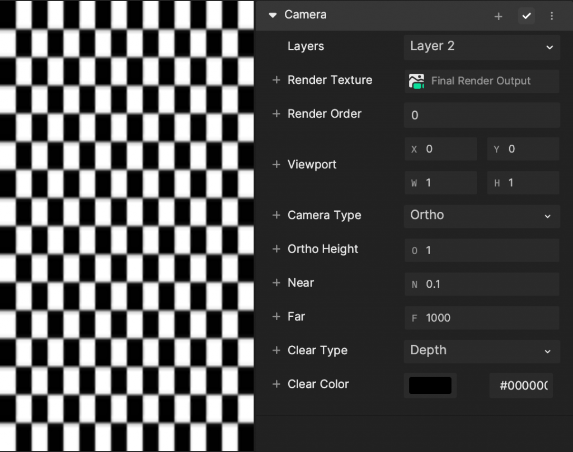Image resolution: width=573 pixels, height=452 pixels.
Task: Edit the Viewport Y value
Action: pos(523,149)
